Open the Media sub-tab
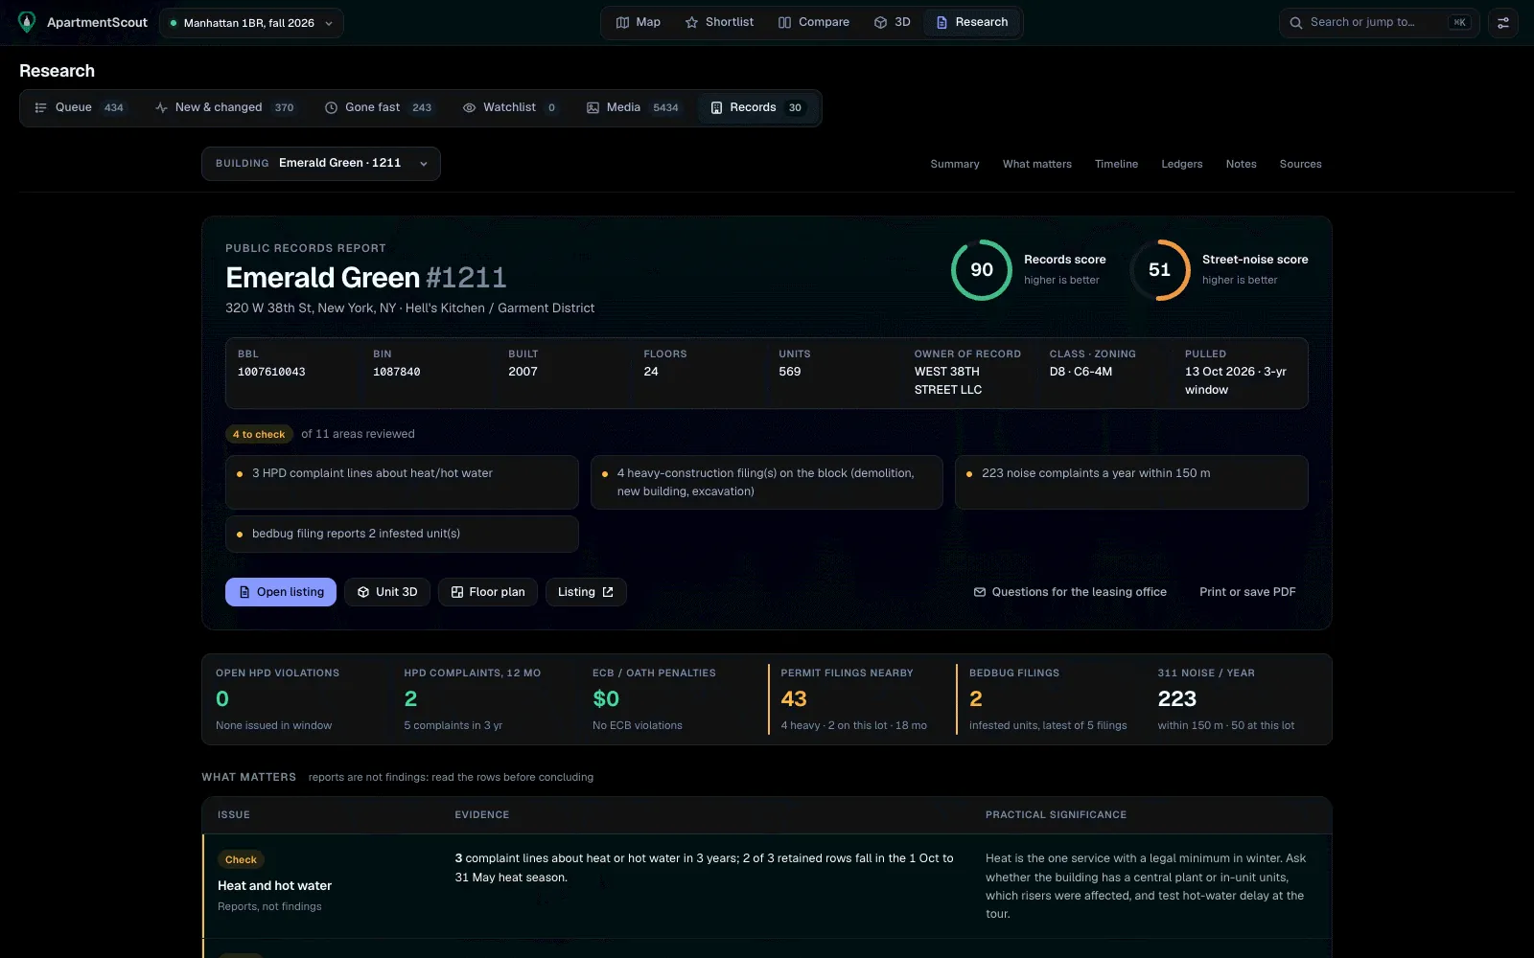This screenshot has height=958, width=1534. [633, 107]
